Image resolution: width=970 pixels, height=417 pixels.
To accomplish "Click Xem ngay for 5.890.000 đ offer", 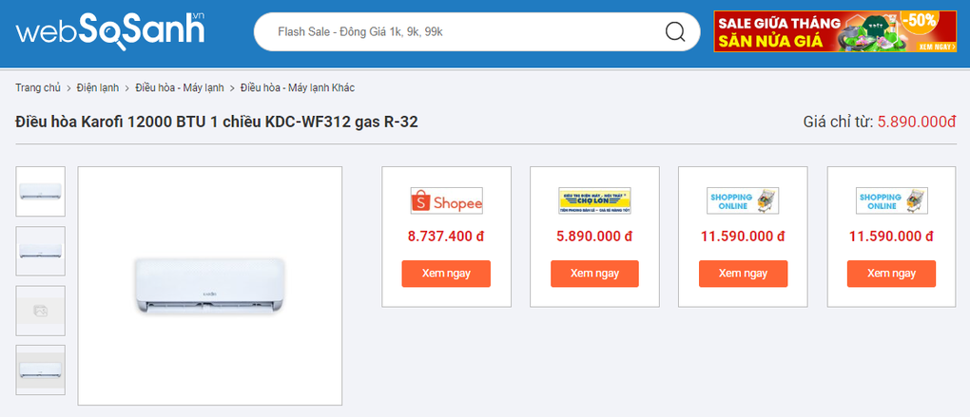I will [x=594, y=274].
